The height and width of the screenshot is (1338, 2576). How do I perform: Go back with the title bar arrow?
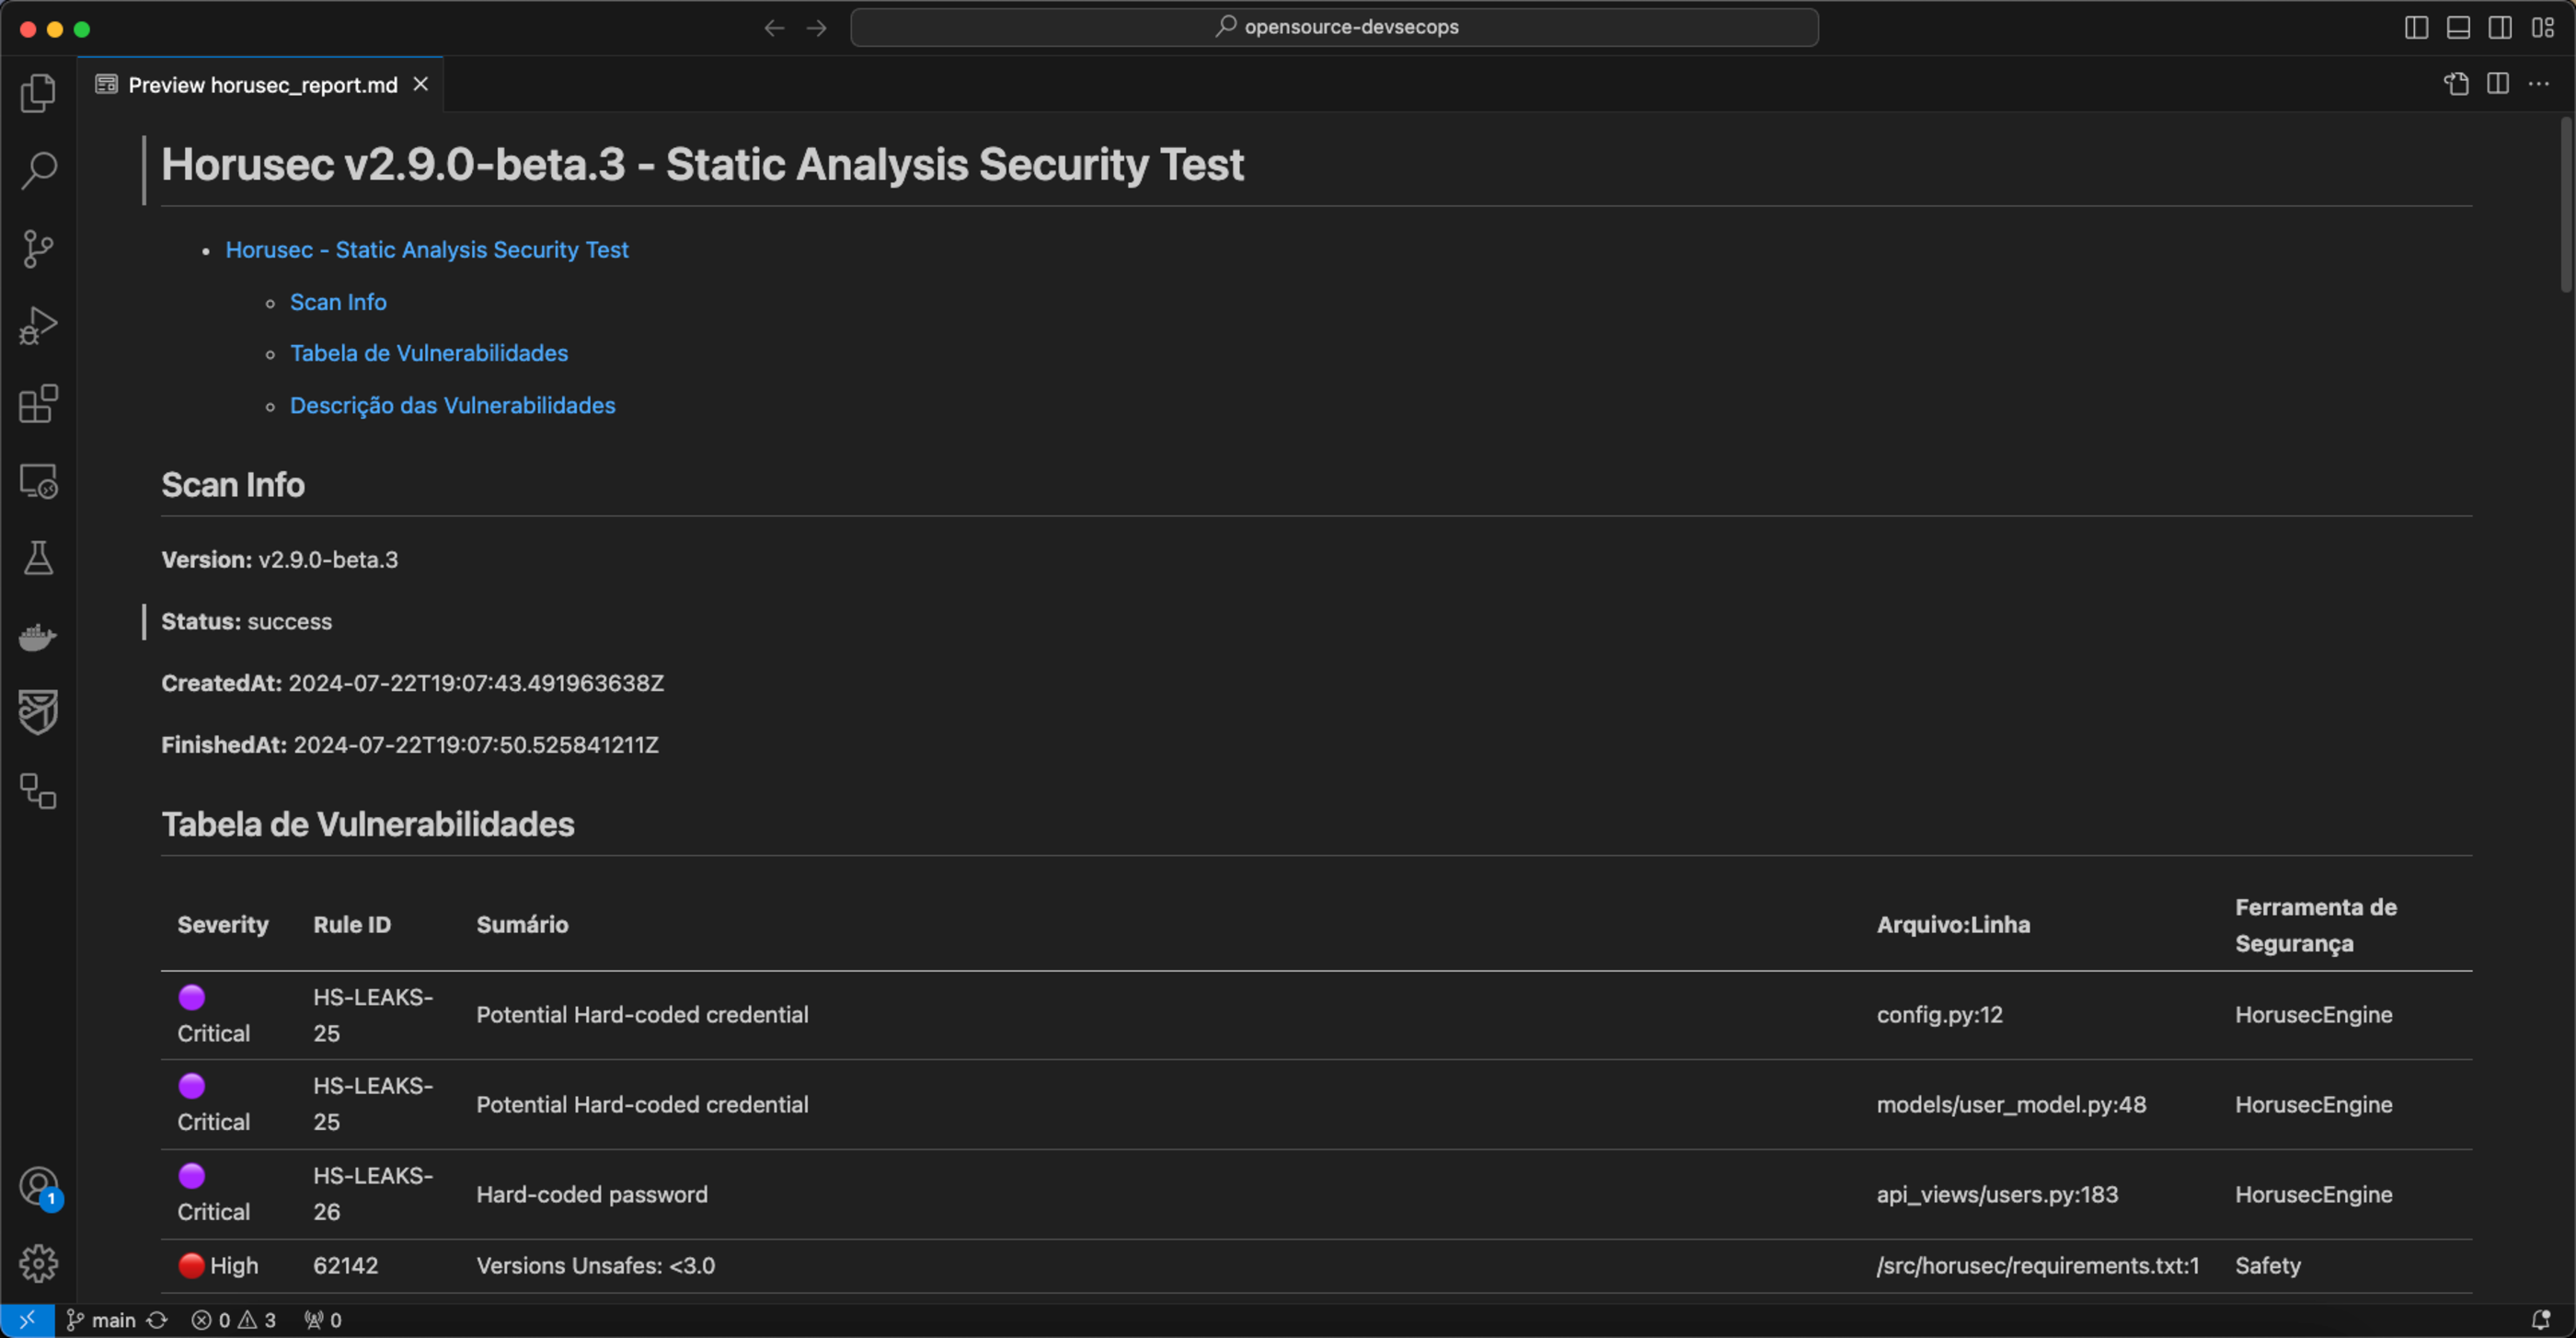pos(774,28)
